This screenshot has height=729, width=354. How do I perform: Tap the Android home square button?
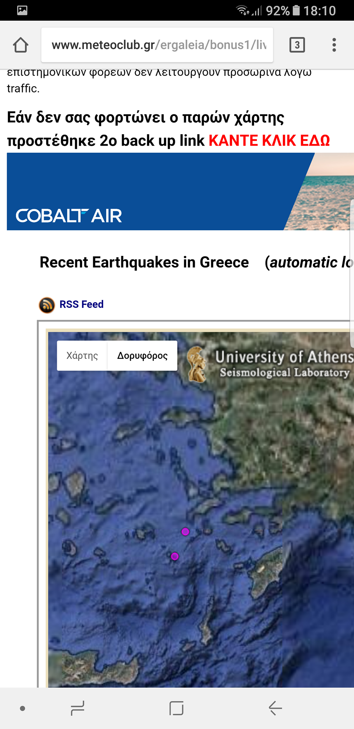177,708
